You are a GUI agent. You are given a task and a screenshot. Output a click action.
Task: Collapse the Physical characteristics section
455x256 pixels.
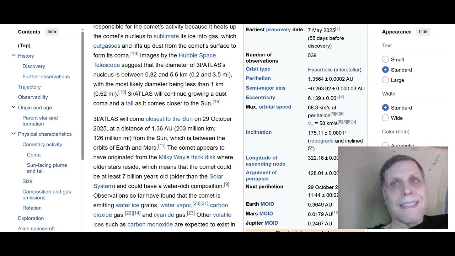pos(14,134)
